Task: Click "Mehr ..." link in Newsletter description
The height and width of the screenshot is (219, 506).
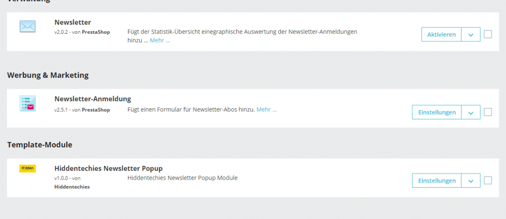Action: 160,40
